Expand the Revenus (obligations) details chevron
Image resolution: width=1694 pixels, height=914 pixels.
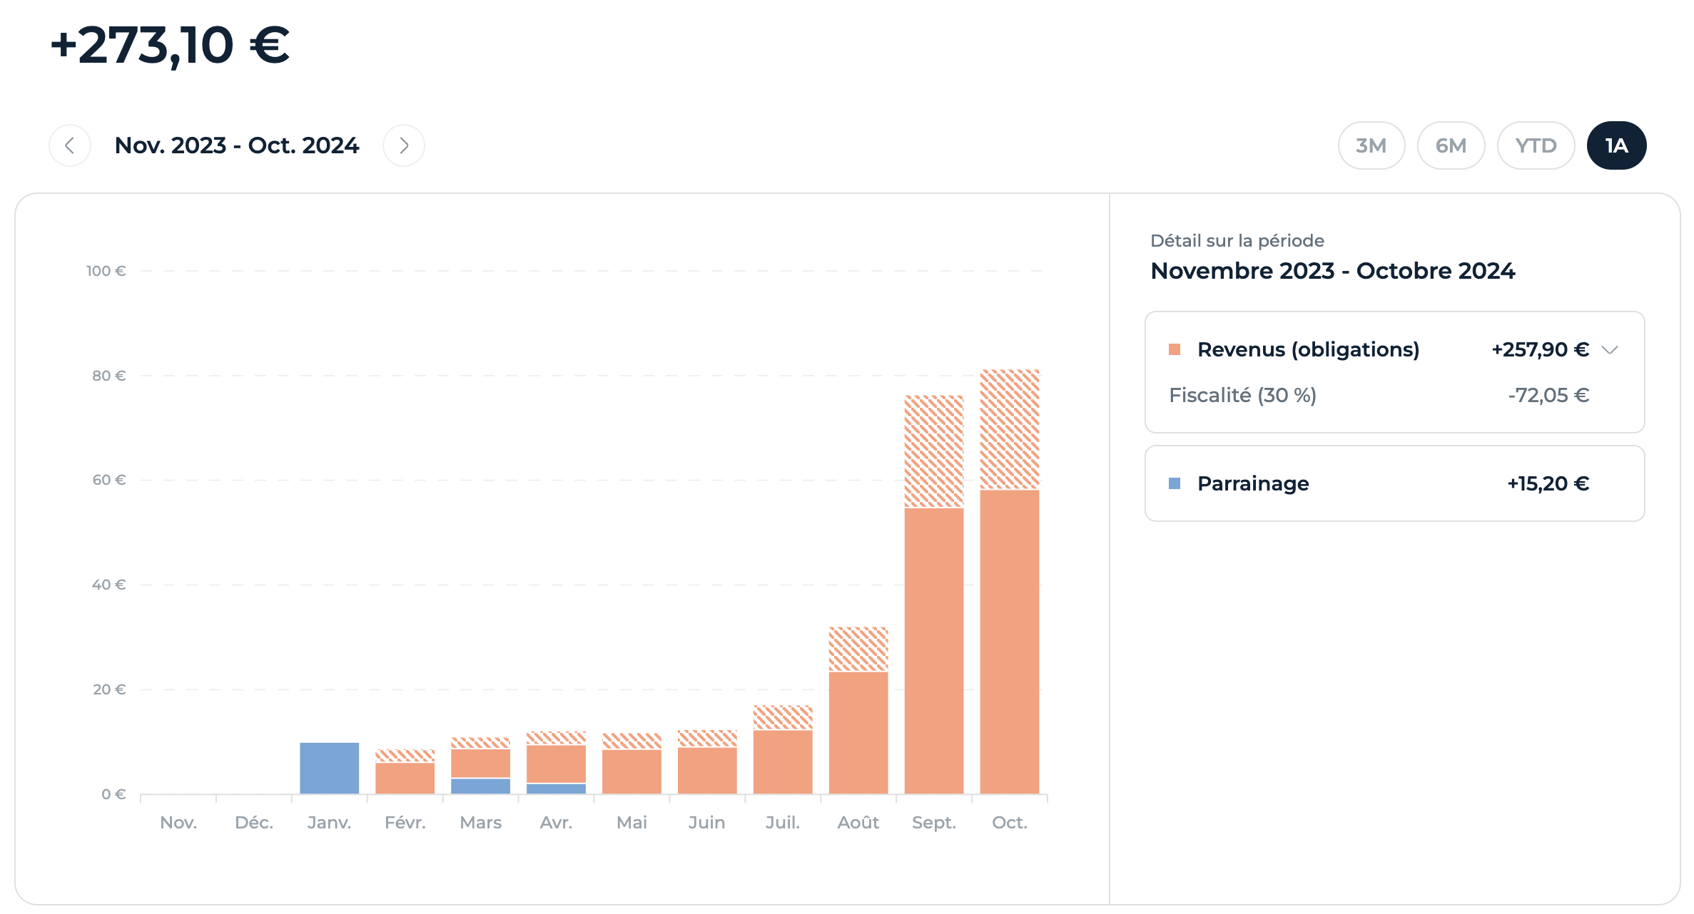click(x=1610, y=350)
